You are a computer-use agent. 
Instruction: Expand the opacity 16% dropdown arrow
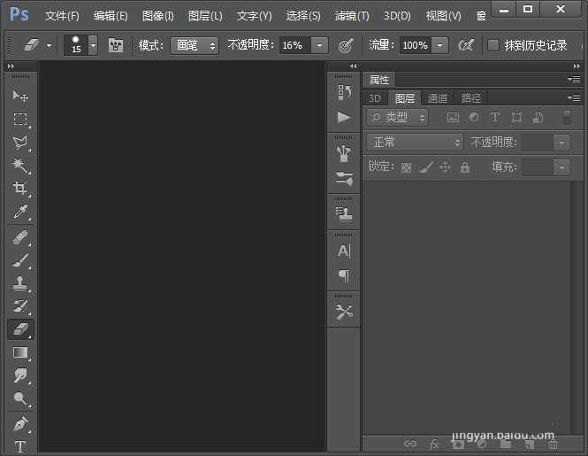click(319, 45)
